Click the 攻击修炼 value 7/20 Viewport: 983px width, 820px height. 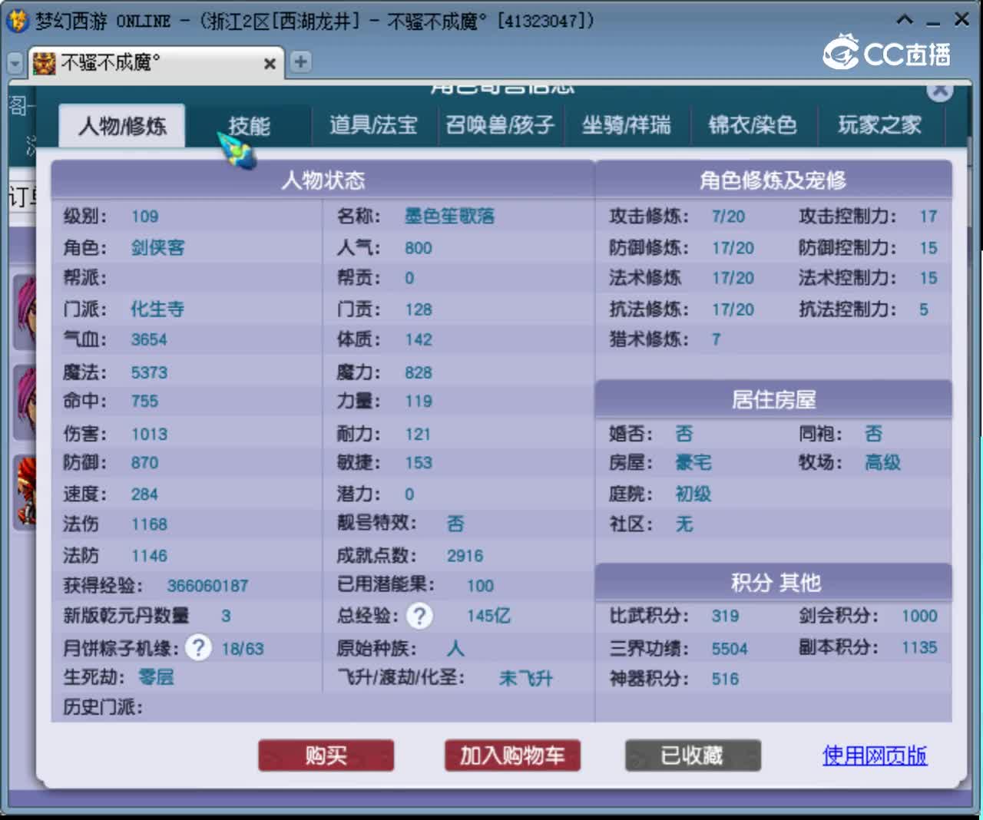728,217
